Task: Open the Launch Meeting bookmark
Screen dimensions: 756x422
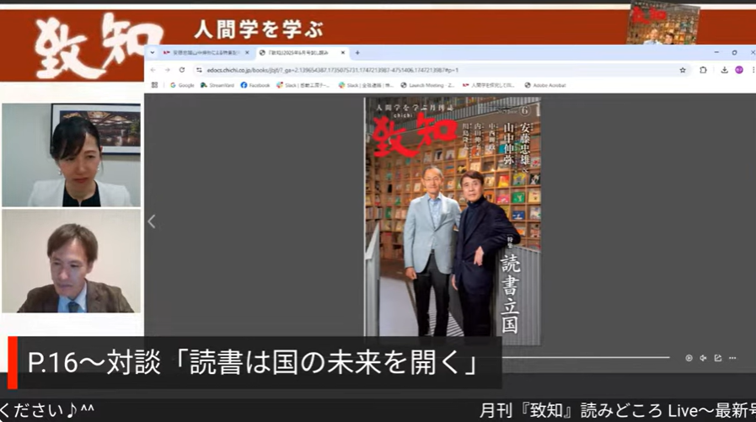Action: [427, 85]
